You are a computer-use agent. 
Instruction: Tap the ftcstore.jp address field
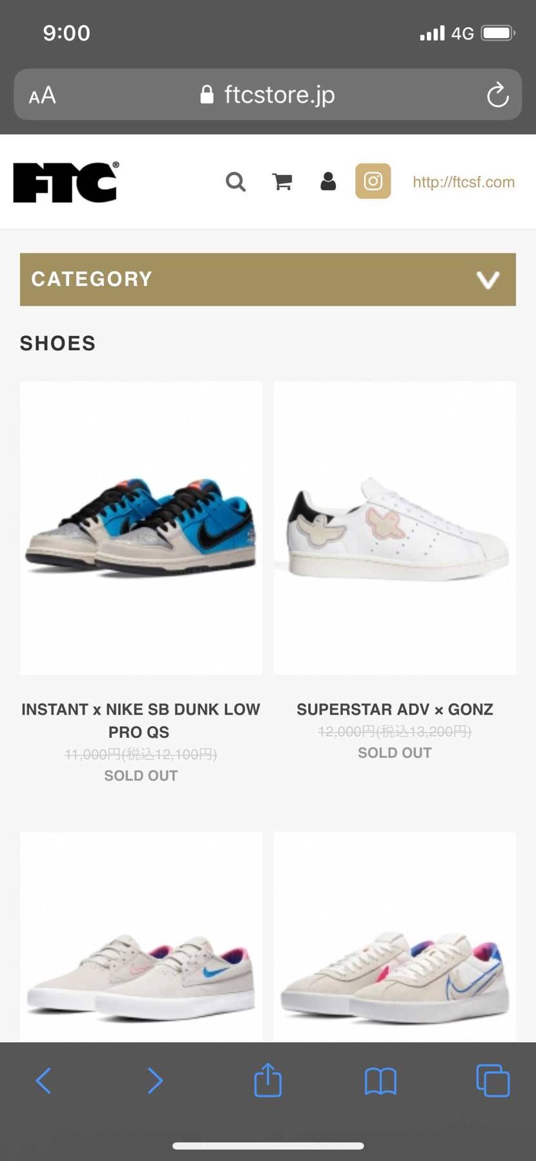268,94
